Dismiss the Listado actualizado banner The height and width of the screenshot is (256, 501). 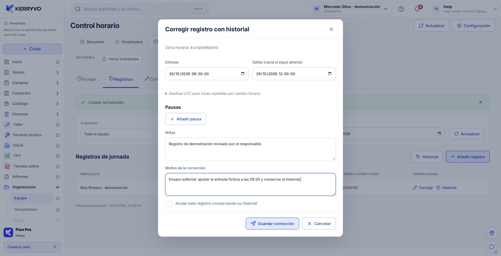pos(481,102)
